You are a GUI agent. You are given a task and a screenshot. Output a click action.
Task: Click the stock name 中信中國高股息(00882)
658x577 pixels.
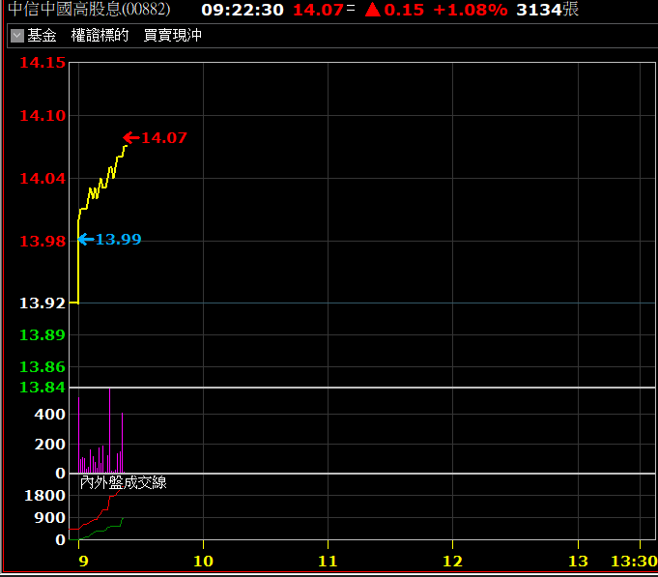pos(88,10)
